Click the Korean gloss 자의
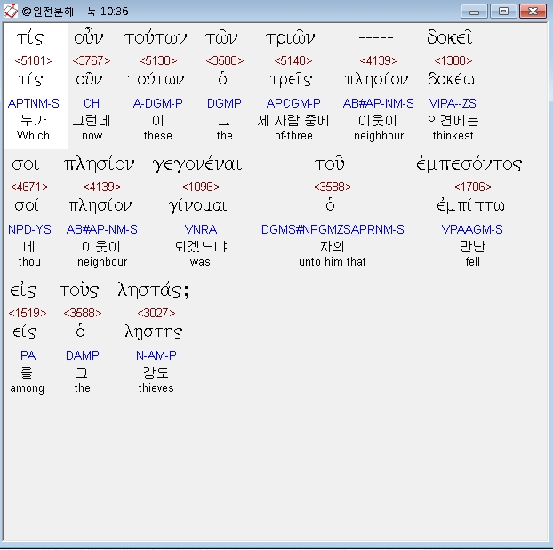This screenshot has width=553, height=550. point(332,246)
